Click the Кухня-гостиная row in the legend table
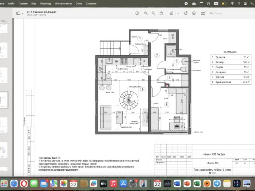Viewport: 255px width, 191px height. coord(231,82)
